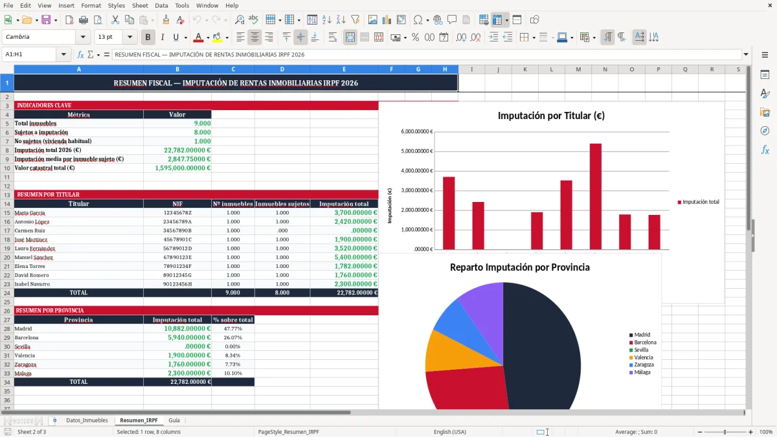Screen dimensions: 777x437
Task: Copy the selected cells
Action: pos(129,20)
